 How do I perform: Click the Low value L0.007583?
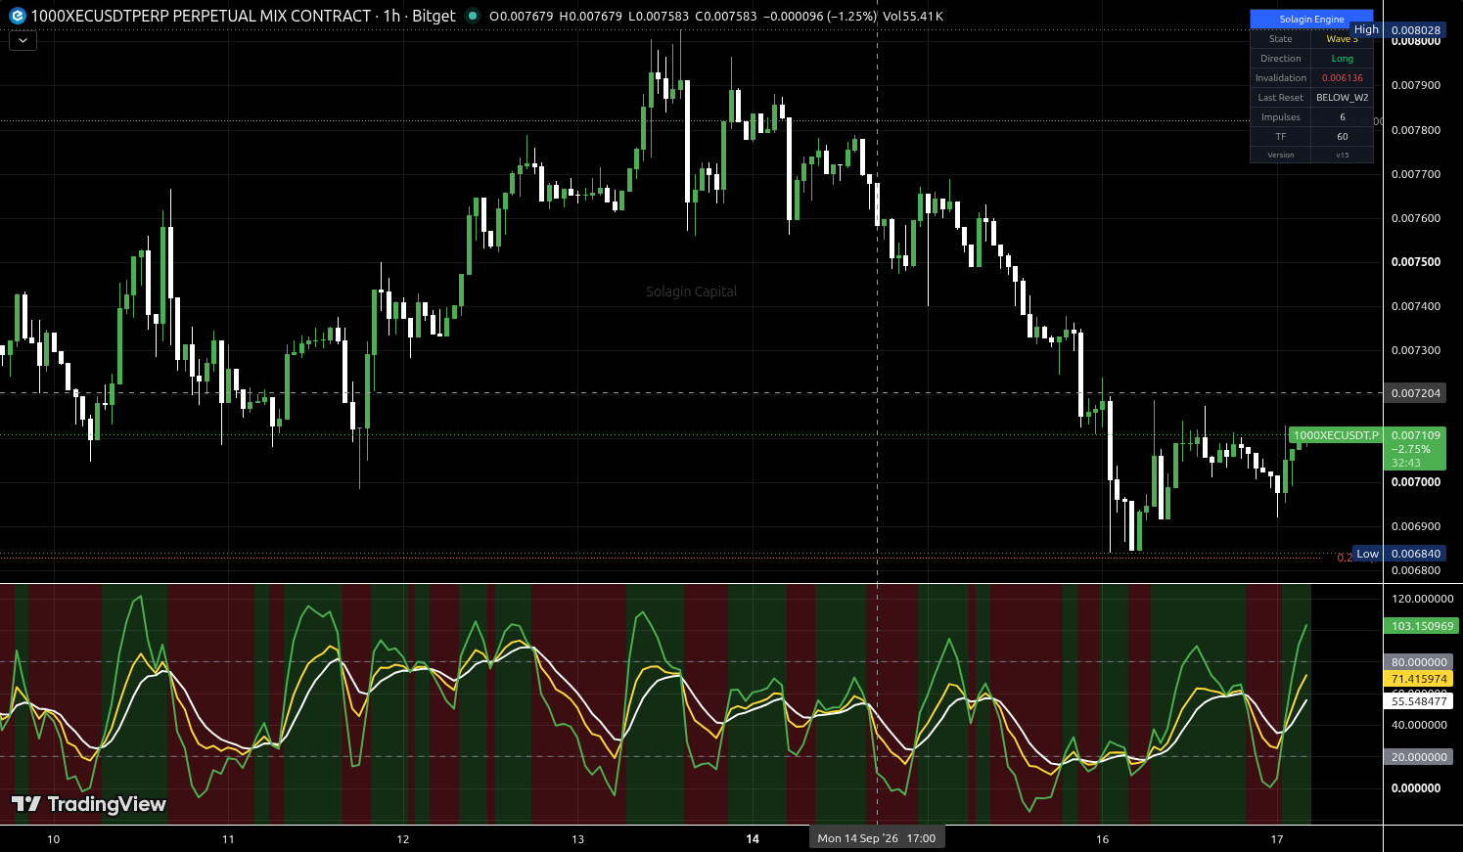(x=659, y=16)
